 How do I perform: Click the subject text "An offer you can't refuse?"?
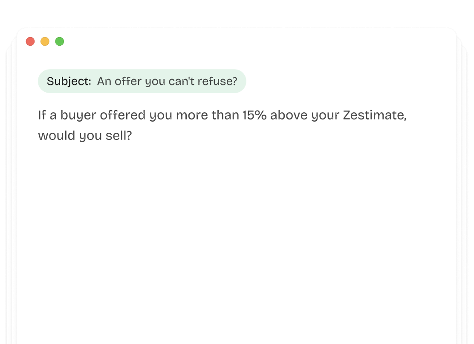pyautogui.click(x=167, y=81)
